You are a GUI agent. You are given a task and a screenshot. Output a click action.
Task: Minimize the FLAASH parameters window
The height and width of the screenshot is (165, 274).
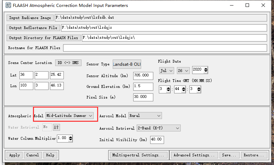pyautogui.click(x=232, y=5)
